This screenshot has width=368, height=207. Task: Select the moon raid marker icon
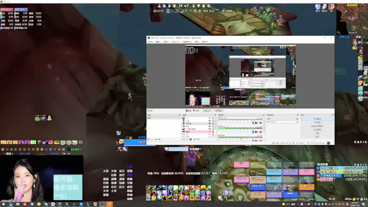pyautogui.click(x=181, y=11)
